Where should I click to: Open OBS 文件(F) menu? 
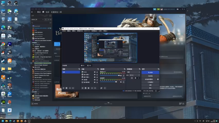(x=64, y=31)
